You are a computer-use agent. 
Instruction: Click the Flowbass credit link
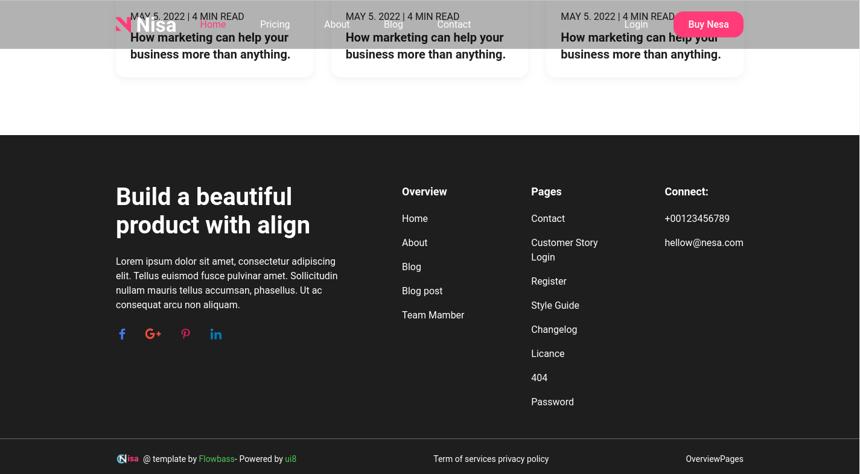[217, 459]
